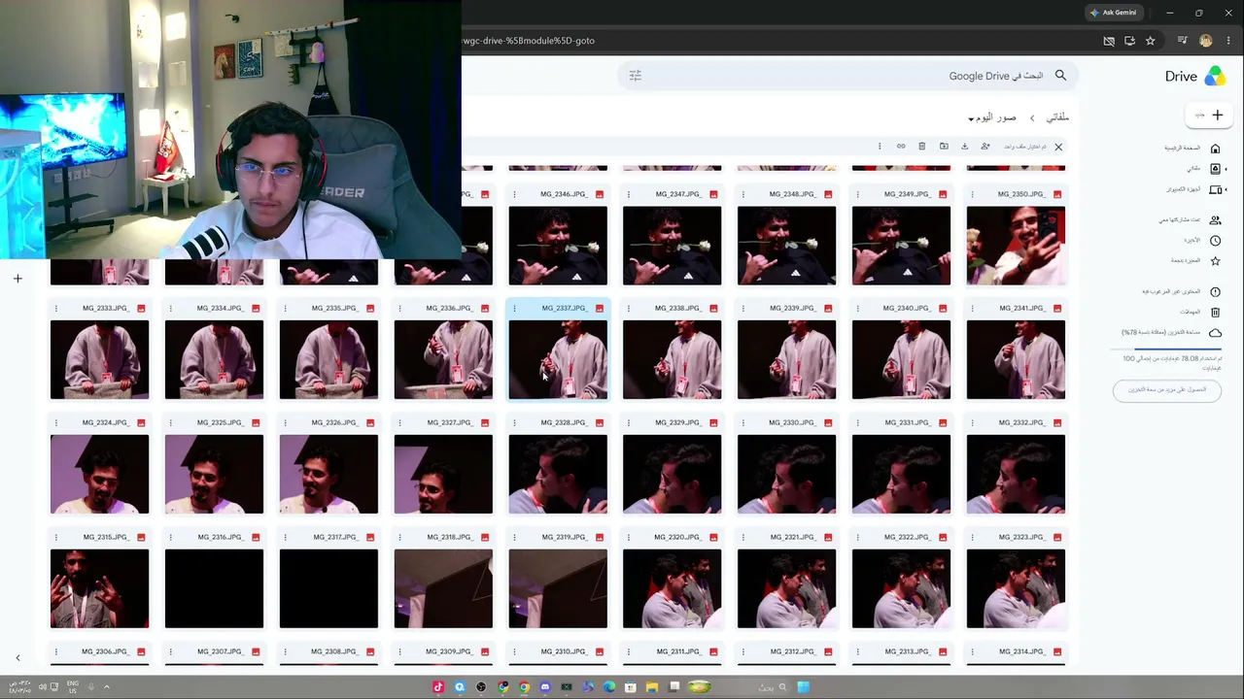The height and width of the screenshot is (699, 1244).
Task: Open Discord from the taskbar
Action: pos(545,687)
